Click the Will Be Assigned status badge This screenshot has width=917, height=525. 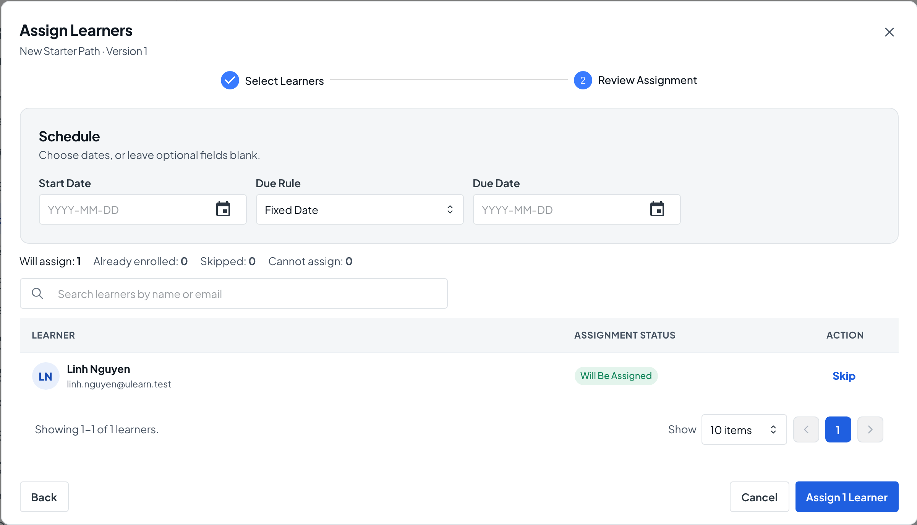(x=616, y=376)
